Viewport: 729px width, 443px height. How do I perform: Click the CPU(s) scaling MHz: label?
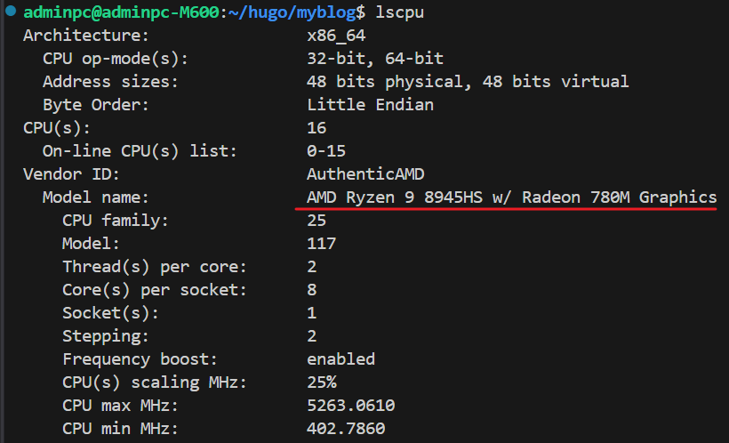click(155, 383)
